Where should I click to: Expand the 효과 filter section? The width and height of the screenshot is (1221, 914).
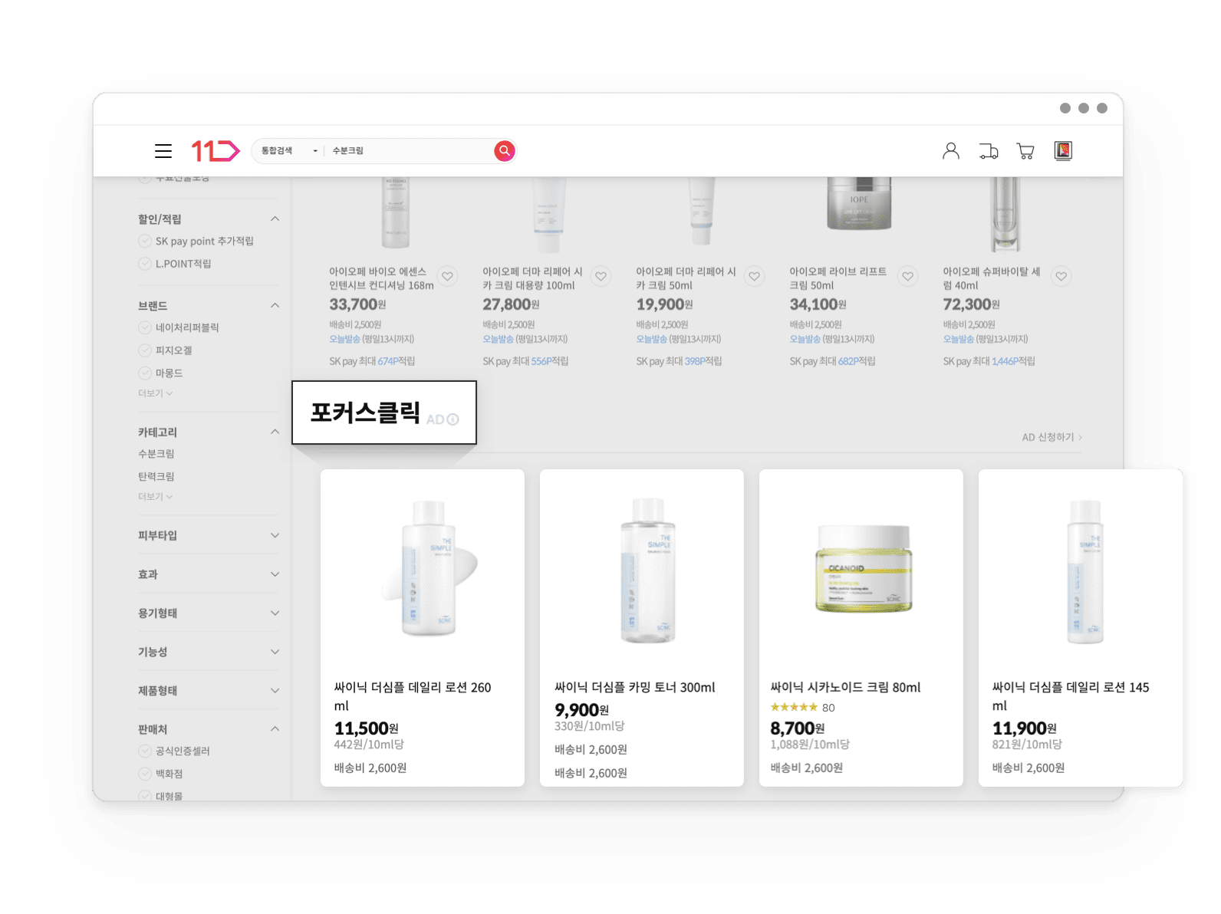[x=275, y=574]
